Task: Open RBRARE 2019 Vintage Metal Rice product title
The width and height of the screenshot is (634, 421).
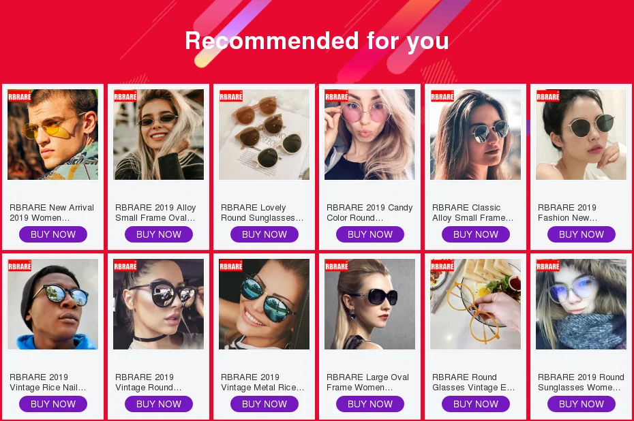Action: (262, 382)
